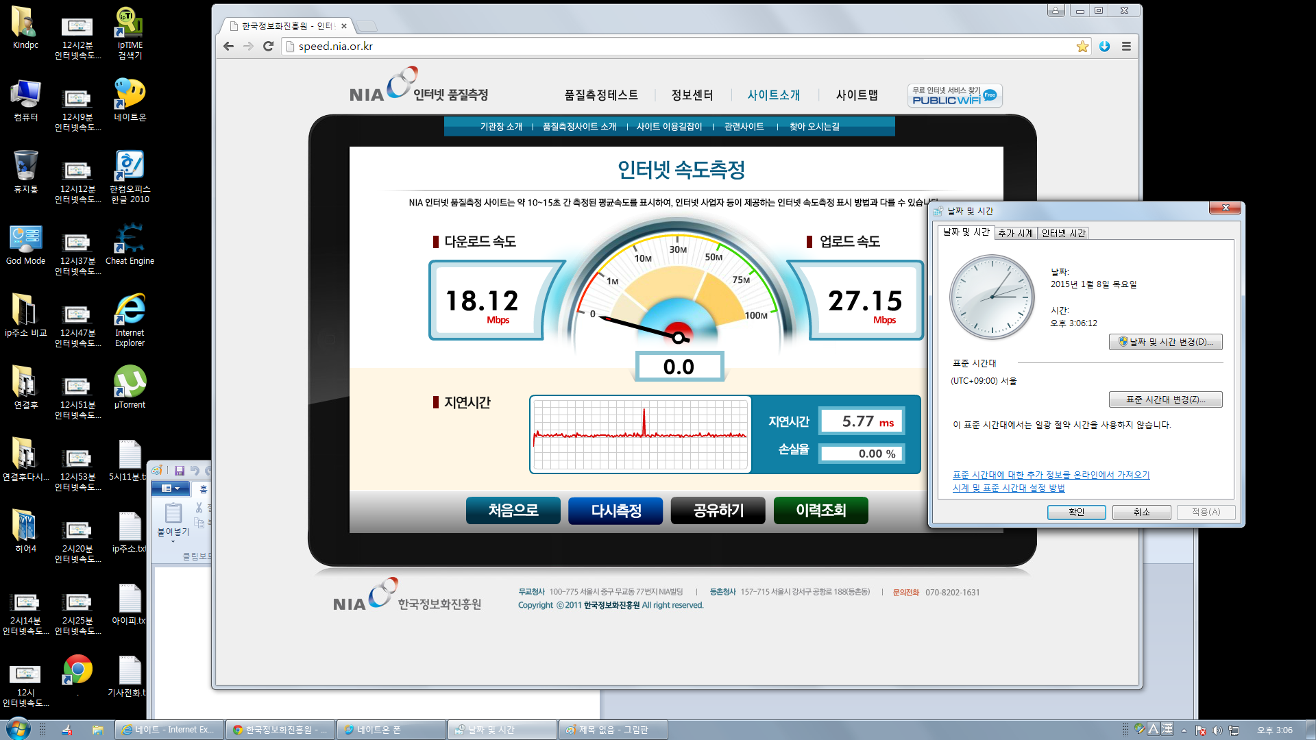Switch to the 인터넷 시간 tab
1316x740 pixels.
point(1063,233)
